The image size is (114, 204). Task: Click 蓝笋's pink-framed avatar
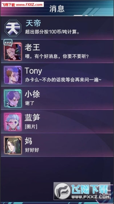pyautogui.click(x=13, y=122)
